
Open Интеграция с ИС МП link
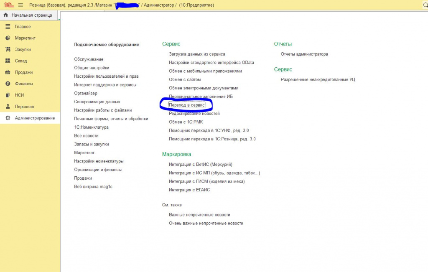[214, 173]
